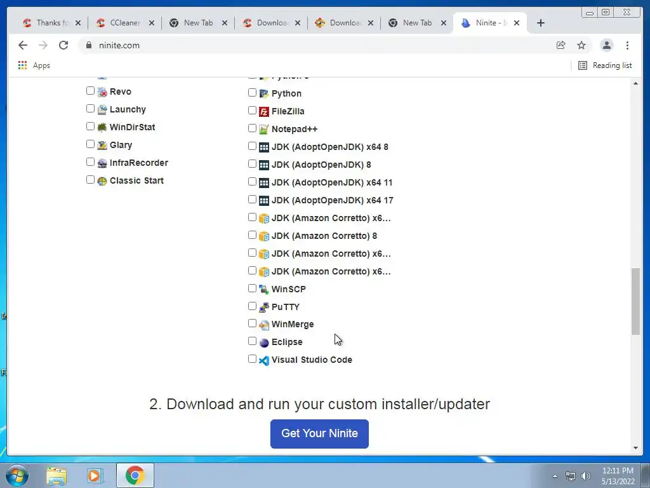Go back to the previous page
Image resolution: width=650 pixels, height=488 pixels.
(23, 45)
